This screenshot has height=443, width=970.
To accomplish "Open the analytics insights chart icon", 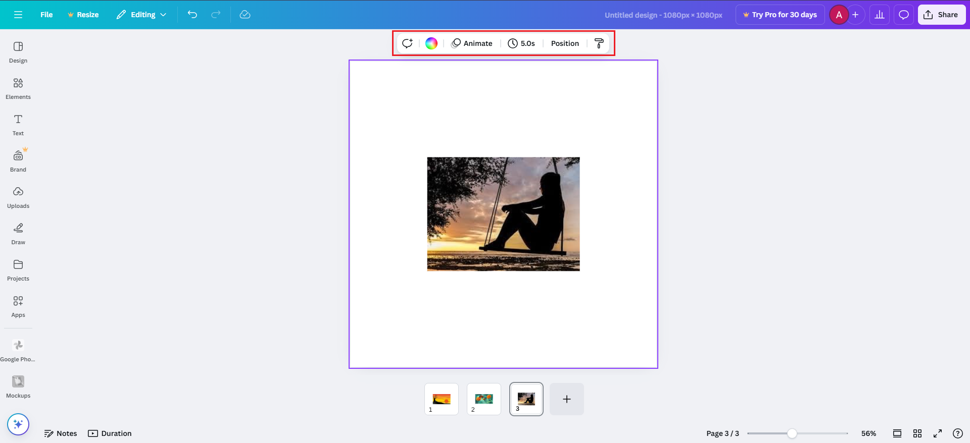I will [x=880, y=15].
